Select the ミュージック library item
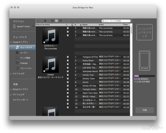Image resolution: width=166 pixels, height=133 pixels. coord(22,47)
